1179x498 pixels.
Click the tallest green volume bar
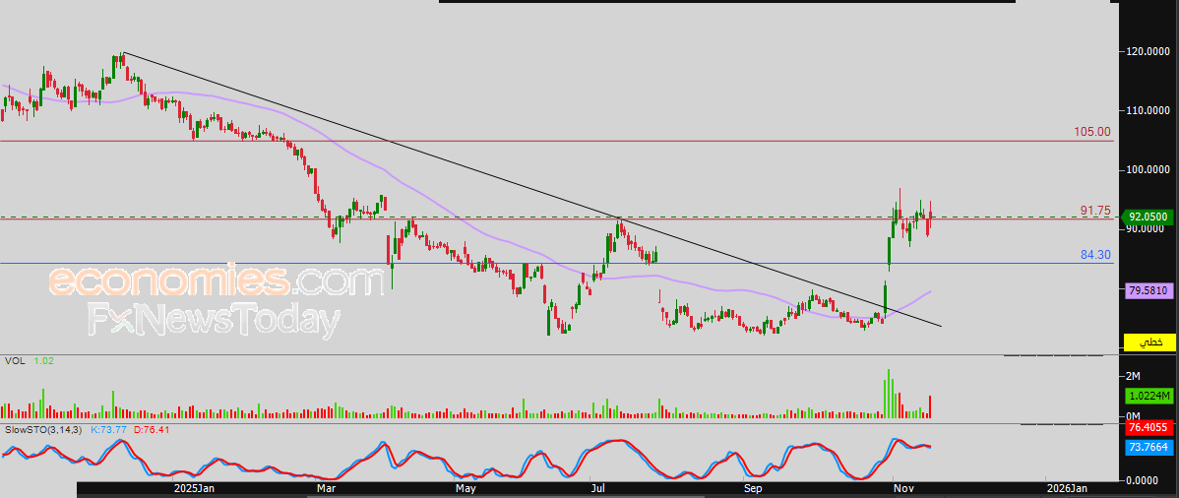click(x=888, y=394)
